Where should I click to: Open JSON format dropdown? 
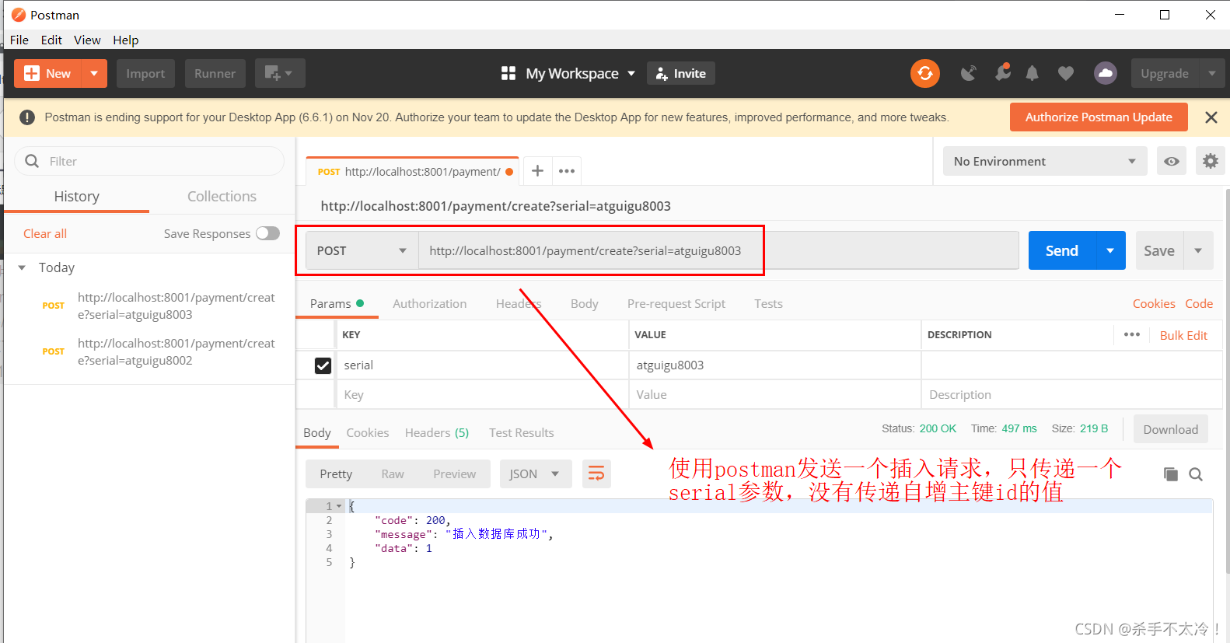[x=536, y=474]
